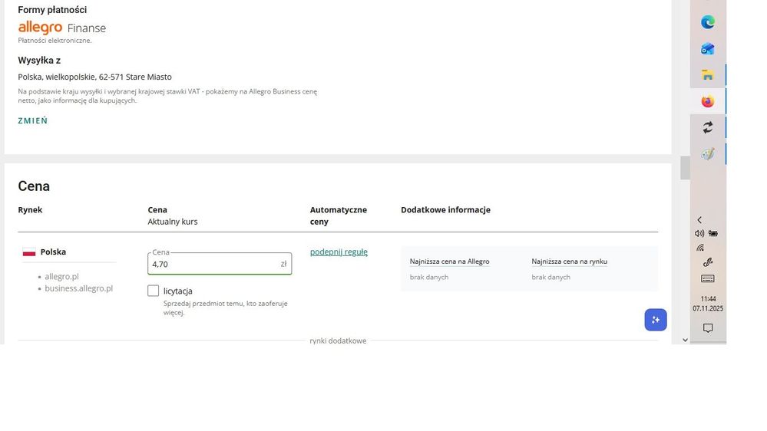Open File Explorer from the taskbar

coord(707,75)
